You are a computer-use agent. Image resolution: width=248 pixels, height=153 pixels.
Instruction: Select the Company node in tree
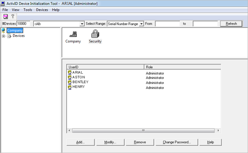coord(15,30)
